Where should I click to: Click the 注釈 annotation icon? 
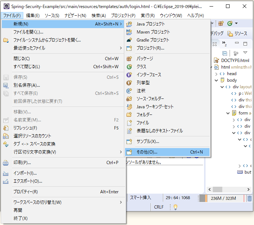[x=129, y=90]
